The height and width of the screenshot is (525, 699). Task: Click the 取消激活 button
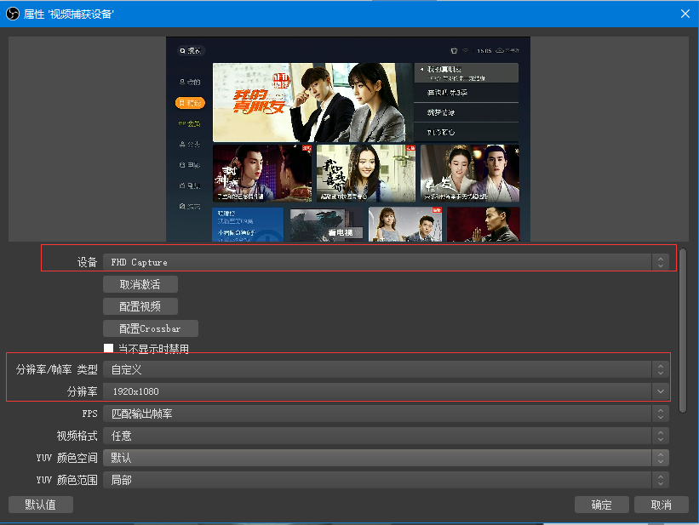coord(140,284)
